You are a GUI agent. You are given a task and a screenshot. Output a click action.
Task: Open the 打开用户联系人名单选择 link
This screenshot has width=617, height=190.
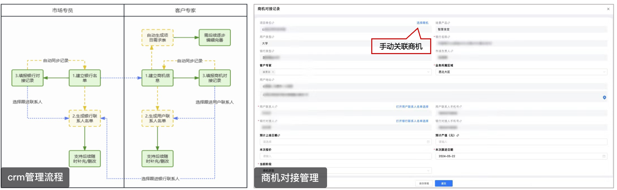pos(412,107)
